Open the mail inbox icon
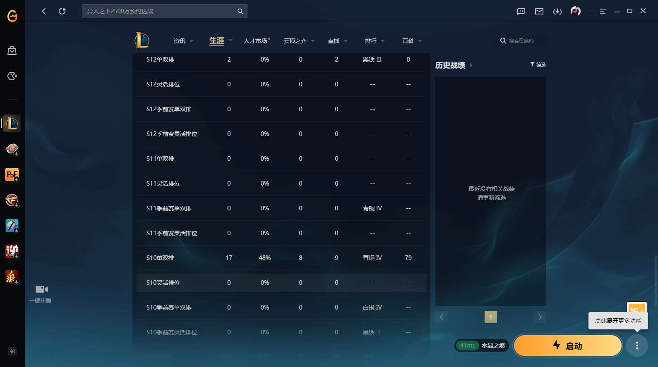The image size is (658, 367). 539,12
